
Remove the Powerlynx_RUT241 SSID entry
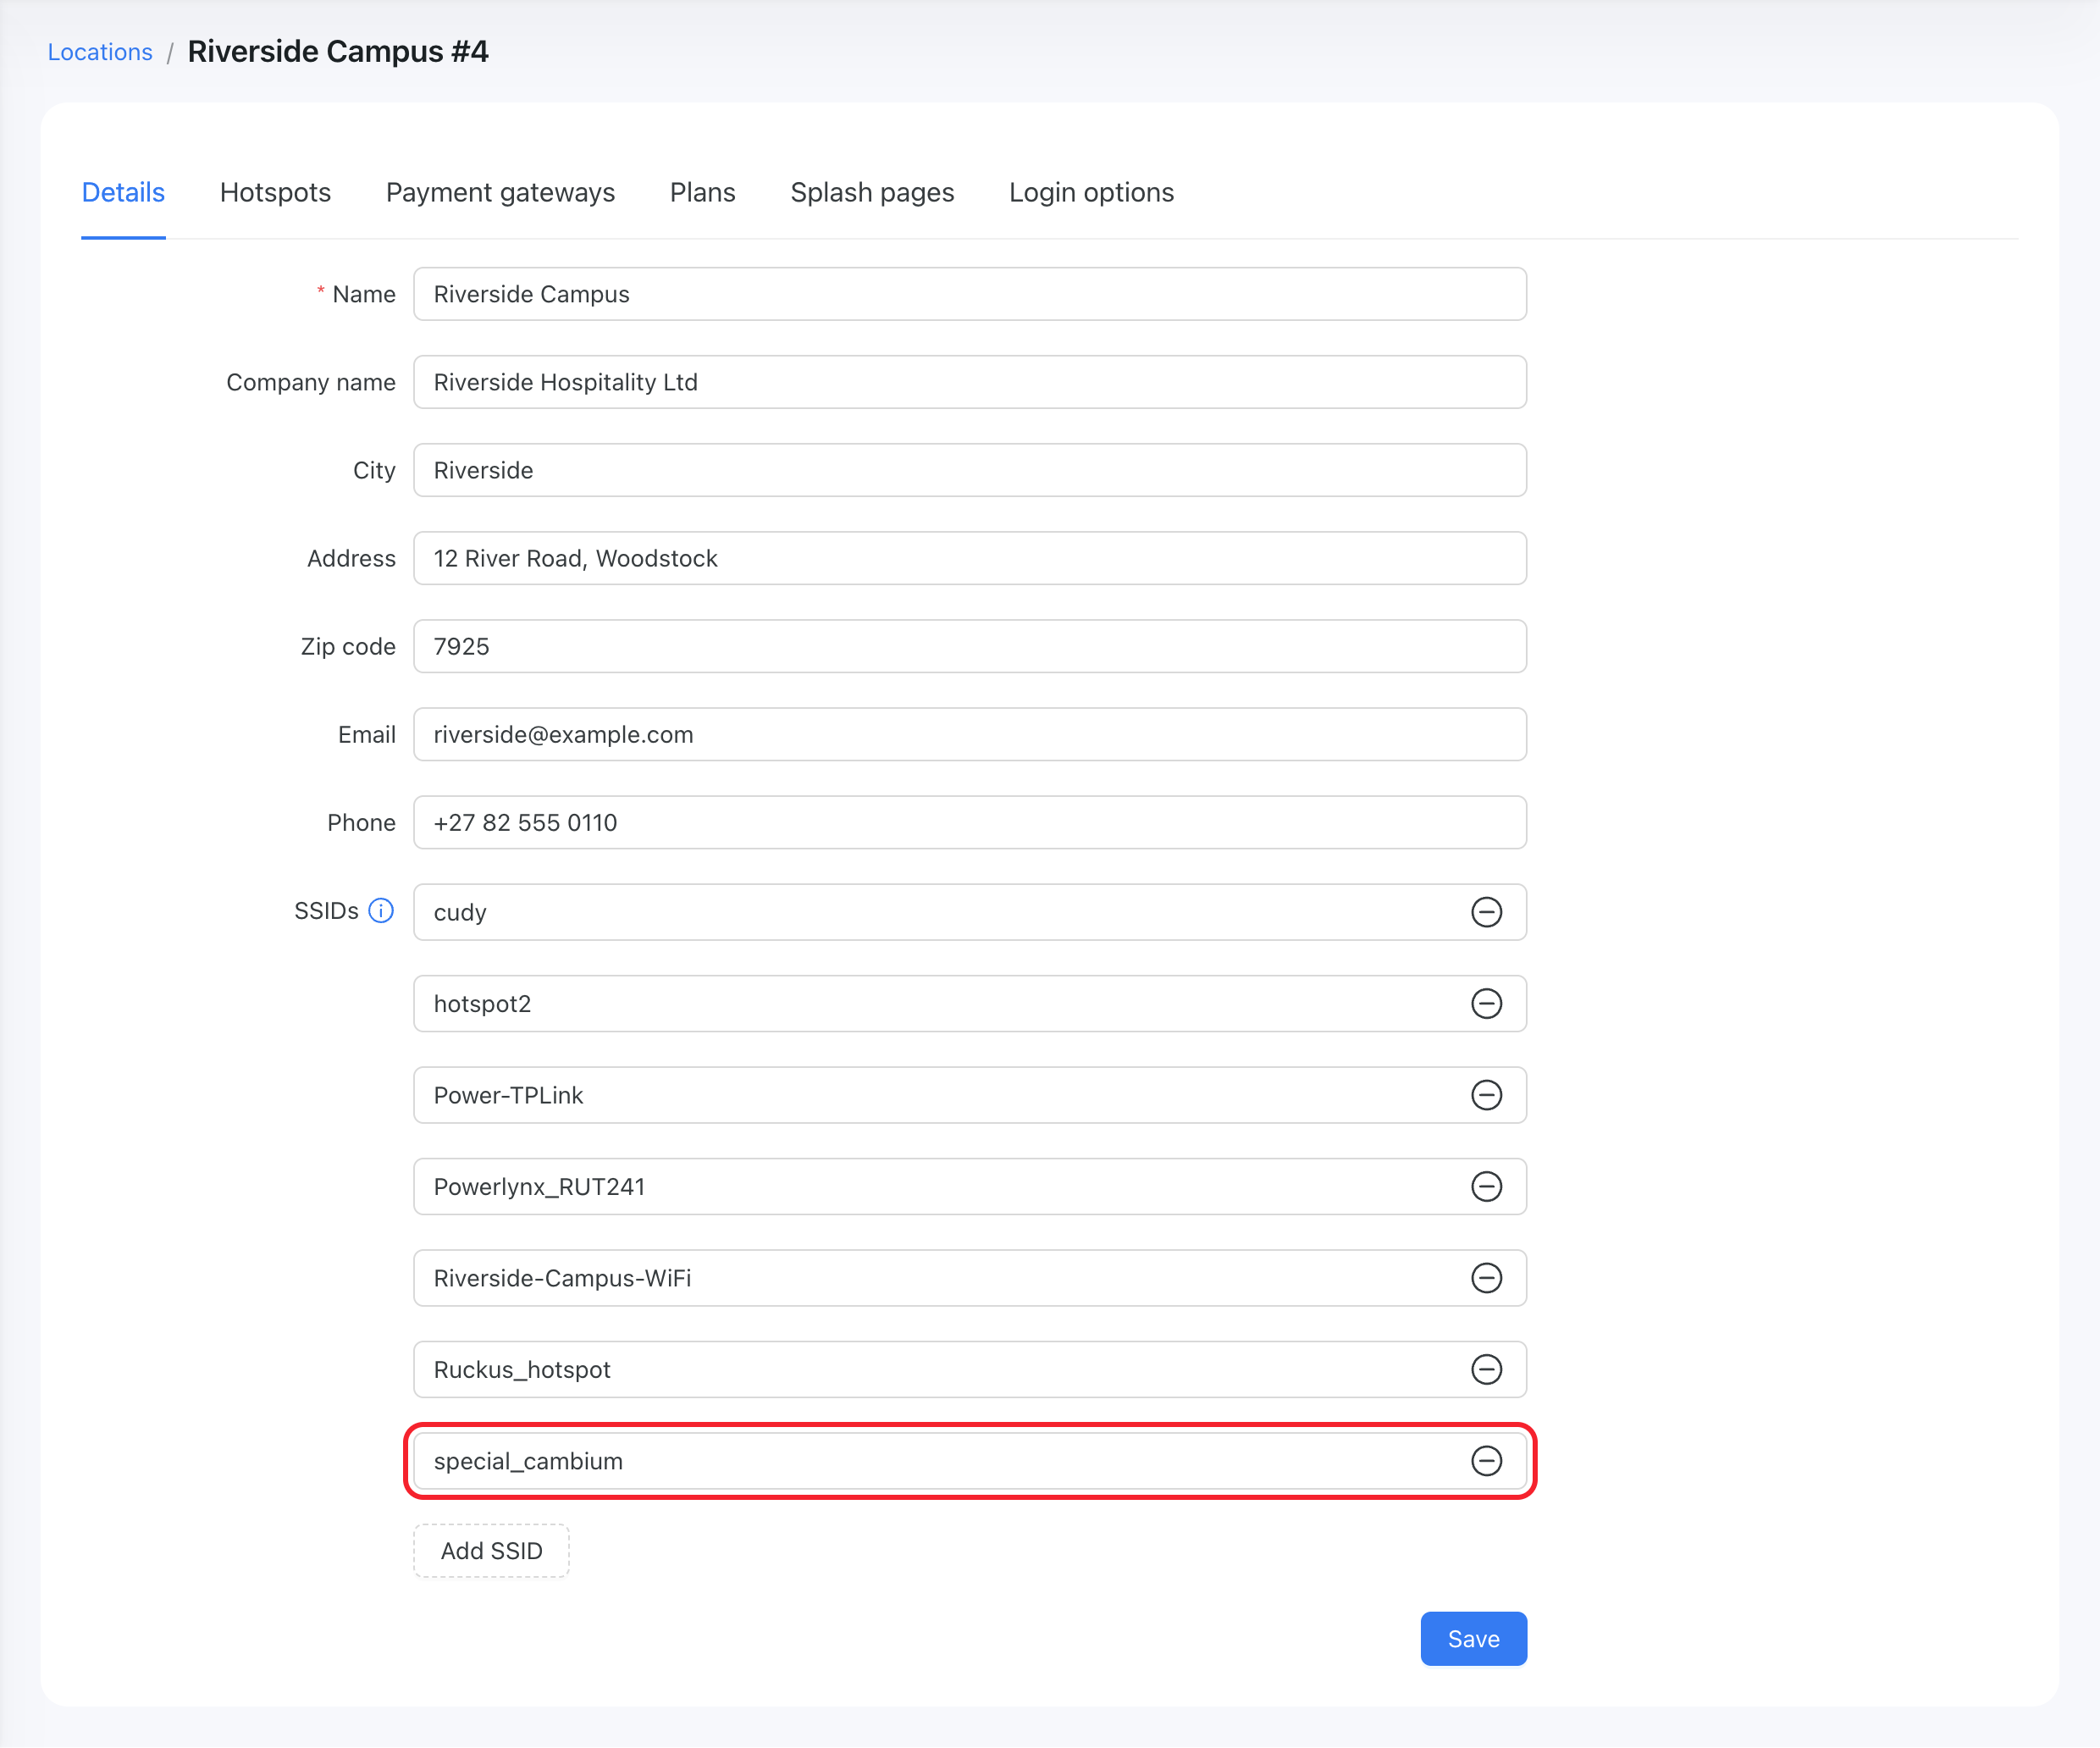pyautogui.click(x=1486, y=1186)
